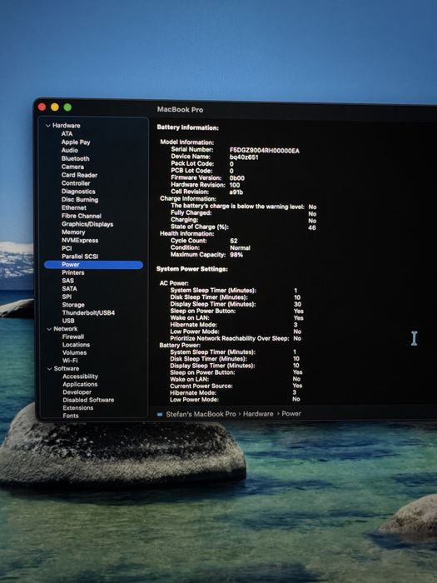Click the AC Power label
437x583 pixels.
tap(174, 283)
